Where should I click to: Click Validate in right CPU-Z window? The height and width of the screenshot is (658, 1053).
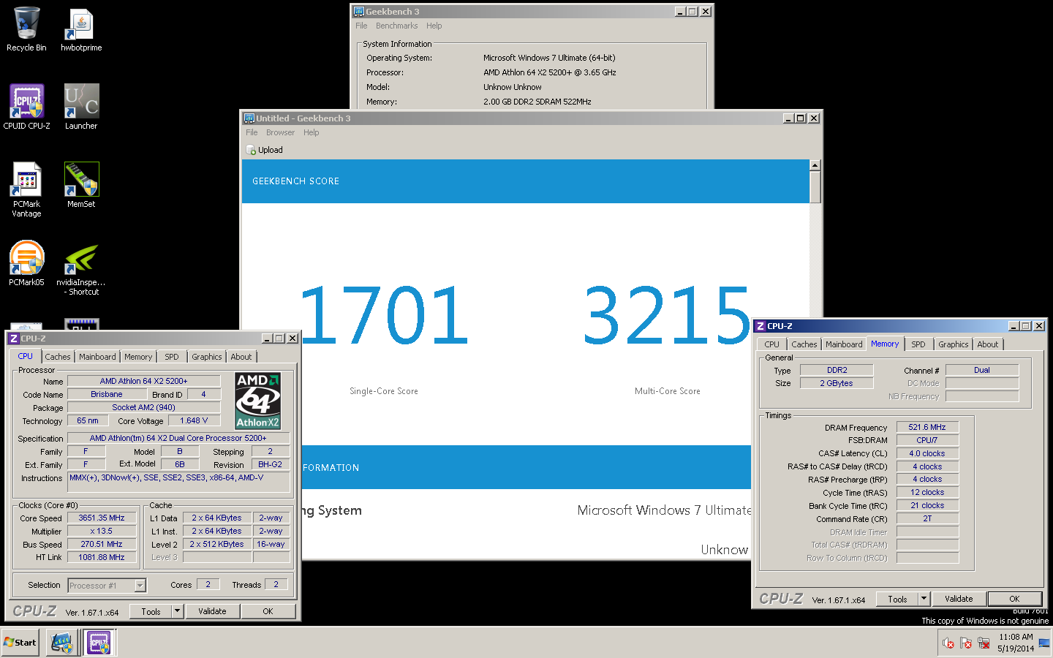tap(959, 600)
